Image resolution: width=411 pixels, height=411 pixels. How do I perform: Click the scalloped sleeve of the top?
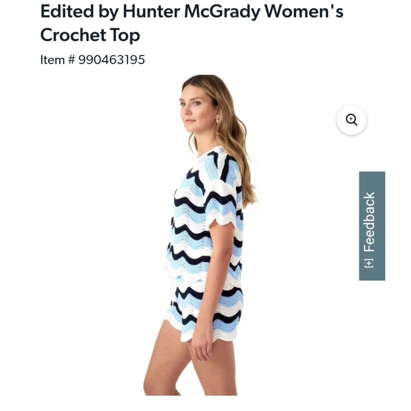coord(226,226)
